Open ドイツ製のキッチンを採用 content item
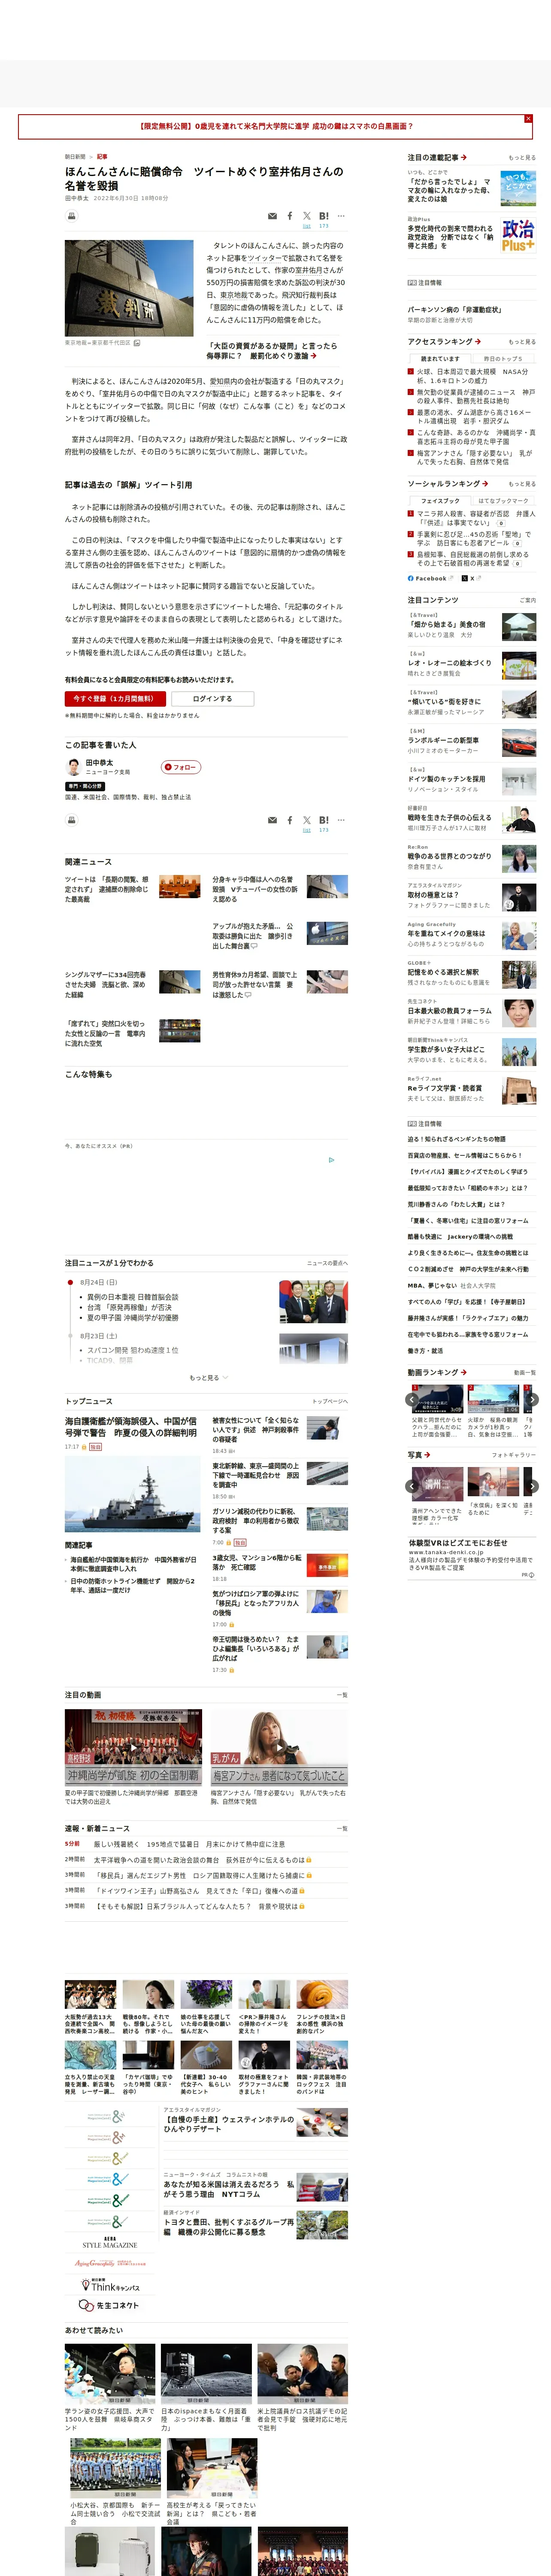 point(446,778)
